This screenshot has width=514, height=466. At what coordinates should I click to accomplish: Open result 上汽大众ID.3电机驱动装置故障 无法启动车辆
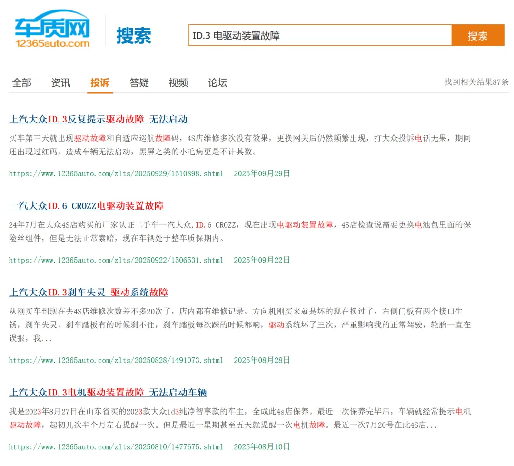[x=108, y=392]
